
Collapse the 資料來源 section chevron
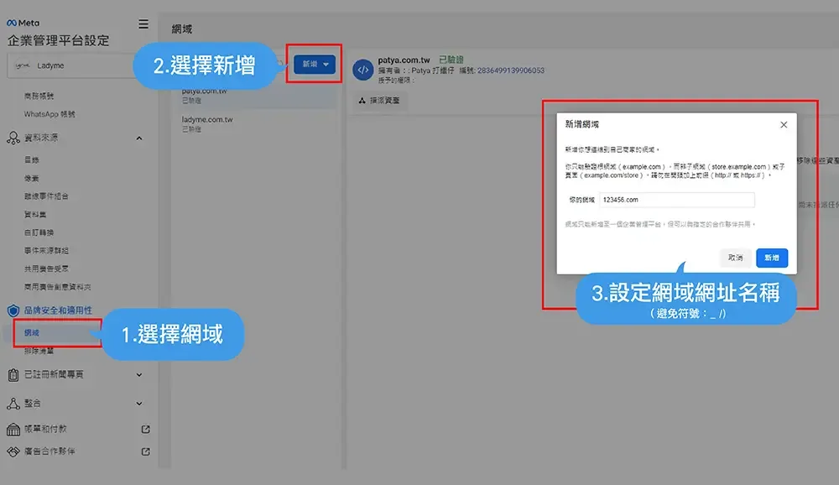[x=139, y=138]
